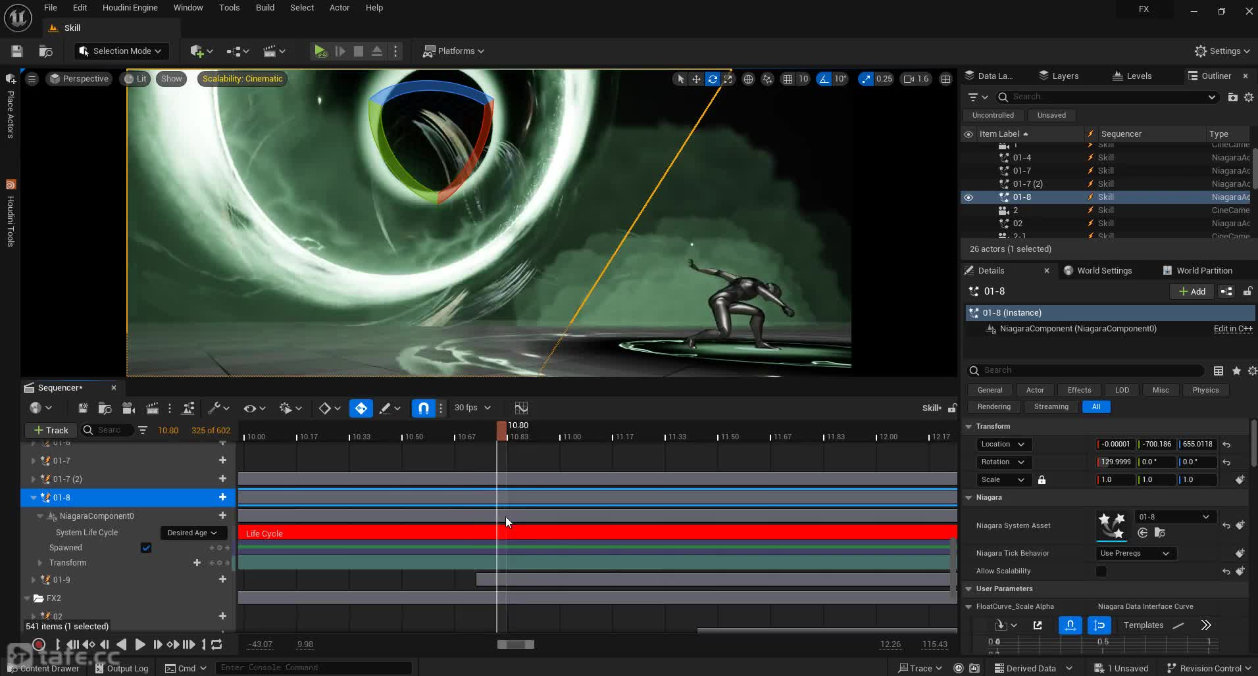1258x676 pixels.
Task: Click the Stop simulation square icon
Action: pyautogui.click(x=359, y=51)
